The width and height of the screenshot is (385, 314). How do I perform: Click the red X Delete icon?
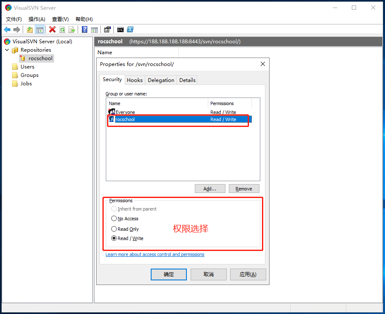tap(52, 30)
